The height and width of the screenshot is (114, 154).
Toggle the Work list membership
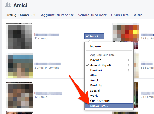(109, 96)
